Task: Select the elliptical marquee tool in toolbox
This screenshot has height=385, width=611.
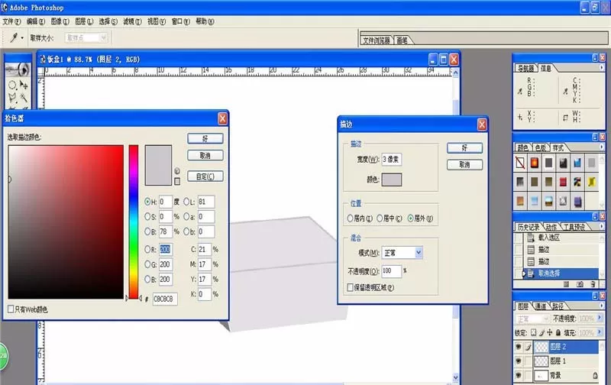Action: click(12, 85)
